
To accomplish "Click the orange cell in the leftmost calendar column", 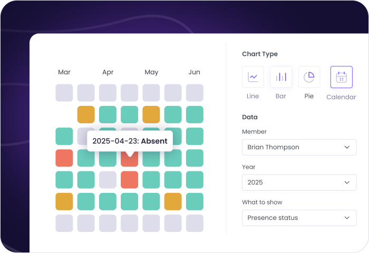I will point(64,201).
